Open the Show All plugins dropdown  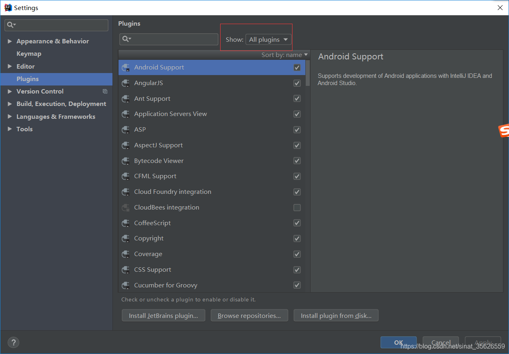coord(268,39)
